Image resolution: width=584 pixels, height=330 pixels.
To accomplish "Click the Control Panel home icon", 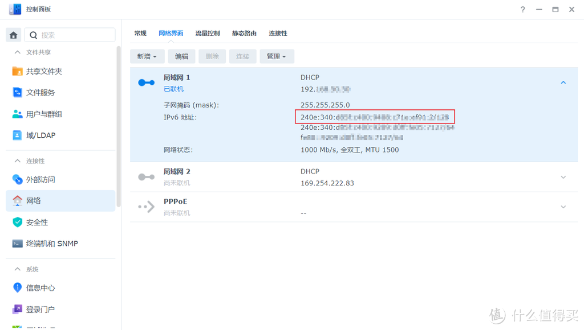I will coord(13,35).
